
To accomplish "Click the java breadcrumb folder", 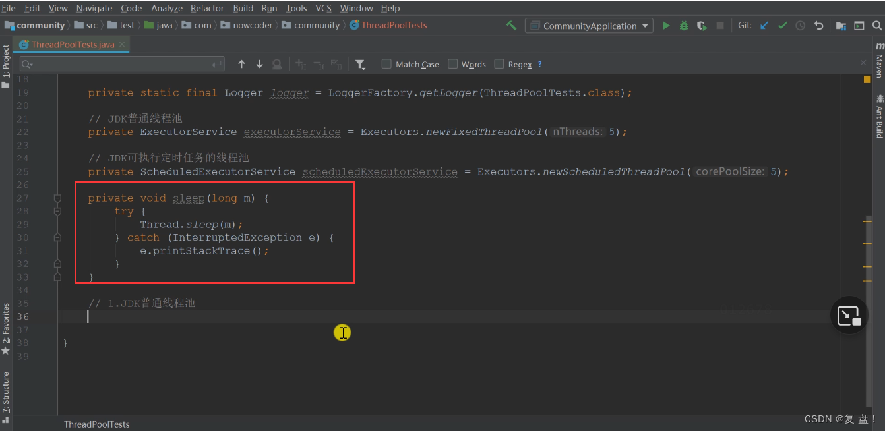I will coord(158,25).
